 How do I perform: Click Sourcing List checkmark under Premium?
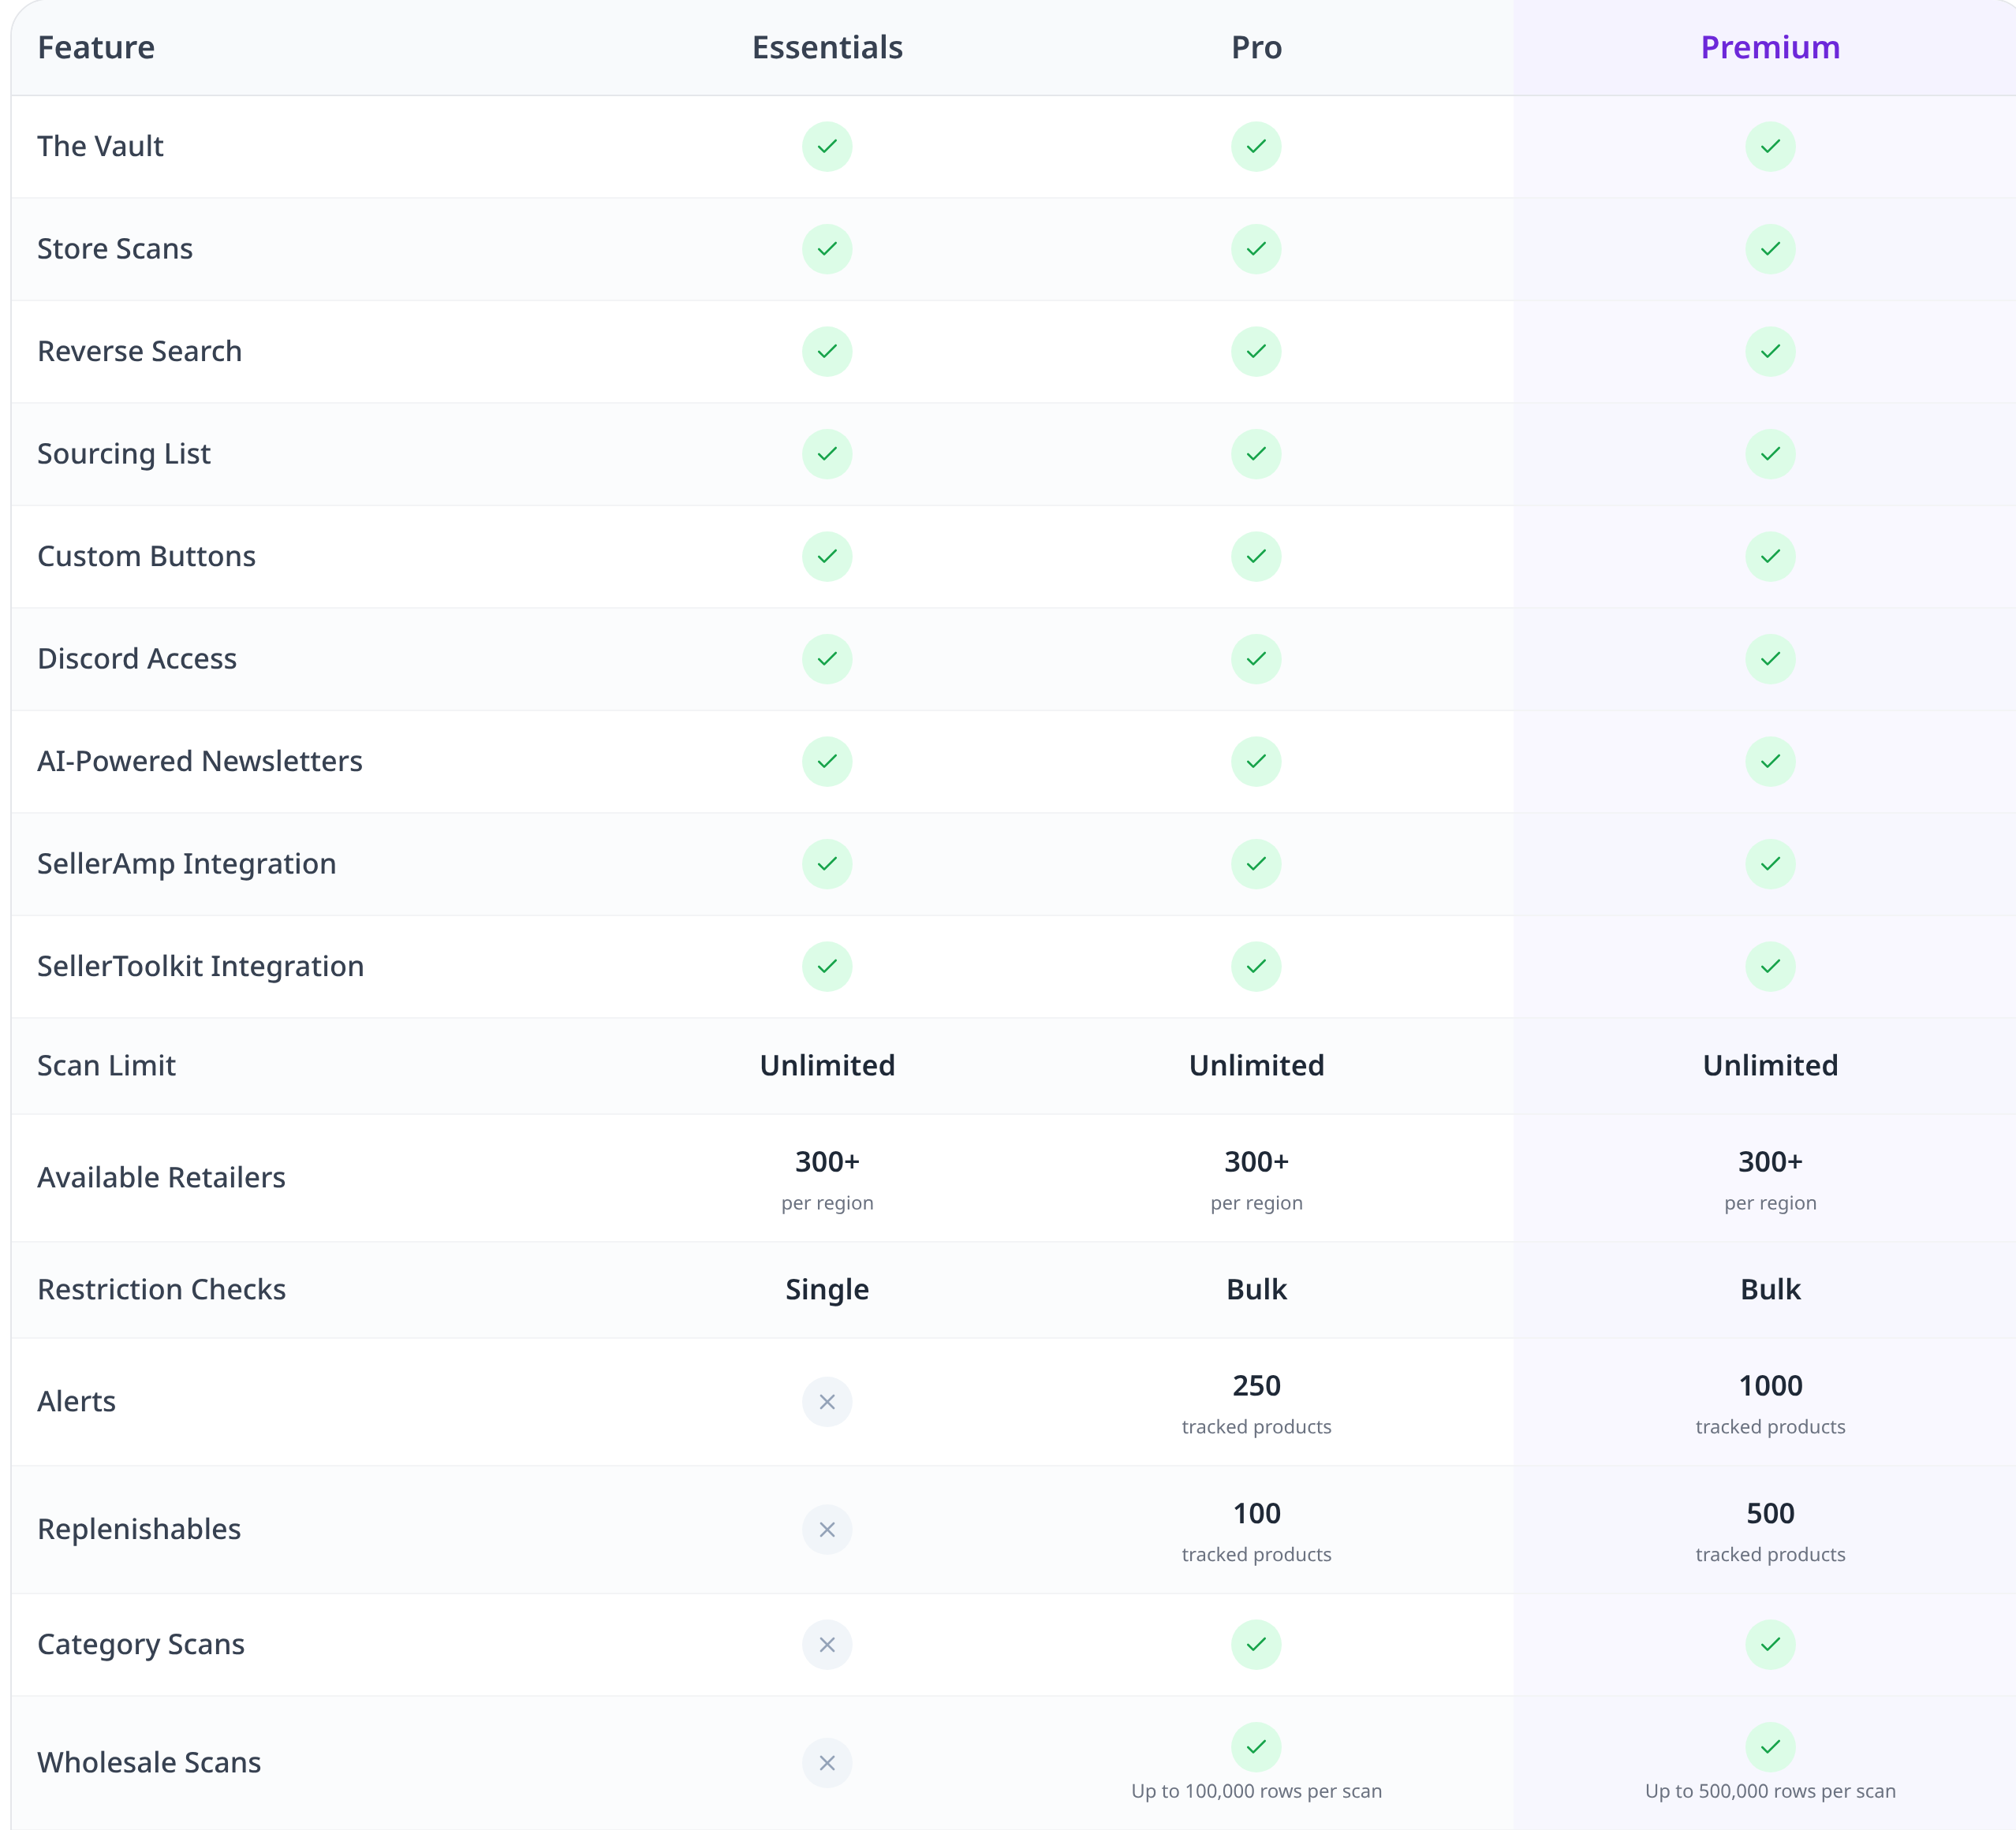1770,453
